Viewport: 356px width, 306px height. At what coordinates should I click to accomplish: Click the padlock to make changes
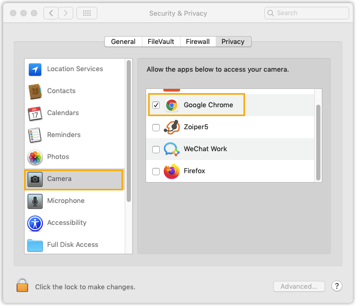coord(22,285)
